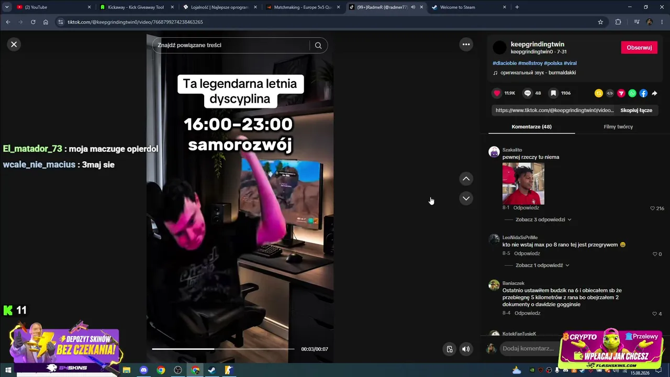Viewport: 670px width, 377px height.
Task: Open OBS Studio from the taskbar
Action: 178,370
